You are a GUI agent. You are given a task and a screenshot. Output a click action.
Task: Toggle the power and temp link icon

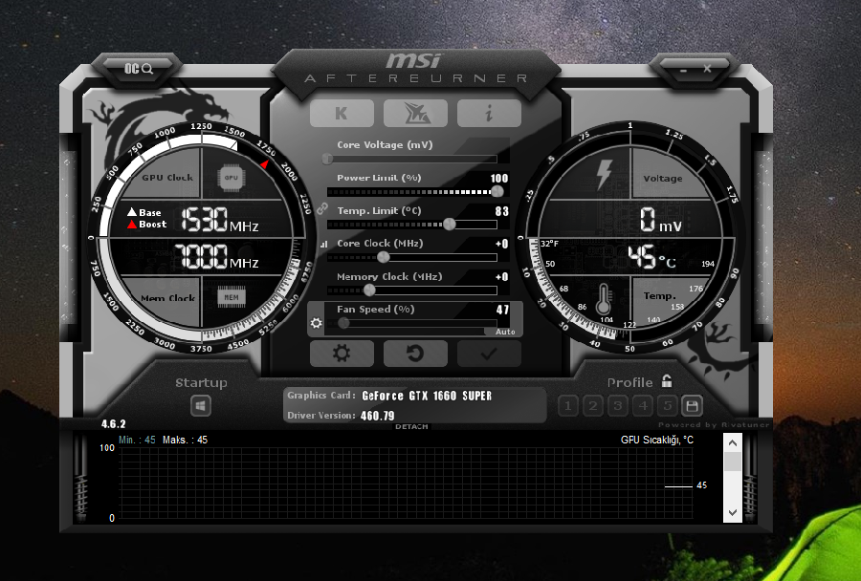coord(322,208)
